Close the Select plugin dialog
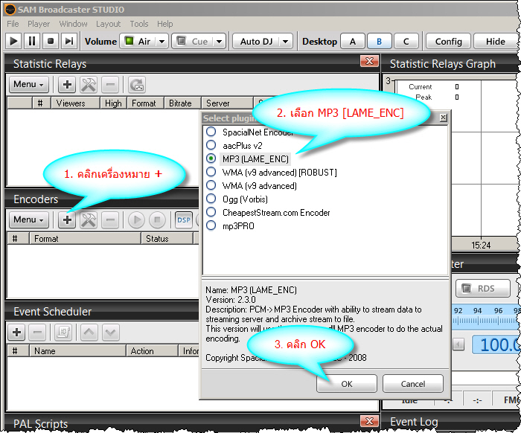Image resolution: width=521 pixels, height=433 pixels. click(444, 118)
